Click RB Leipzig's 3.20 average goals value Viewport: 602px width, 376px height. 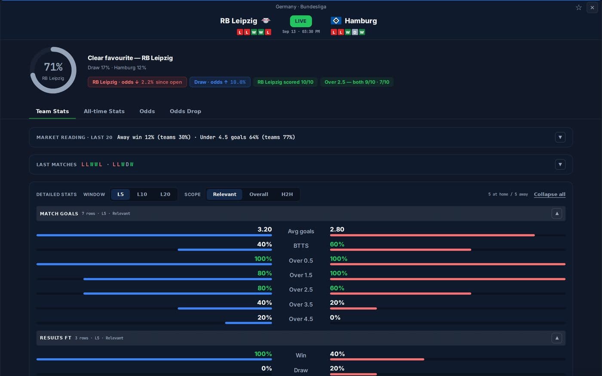pos(264,229)
